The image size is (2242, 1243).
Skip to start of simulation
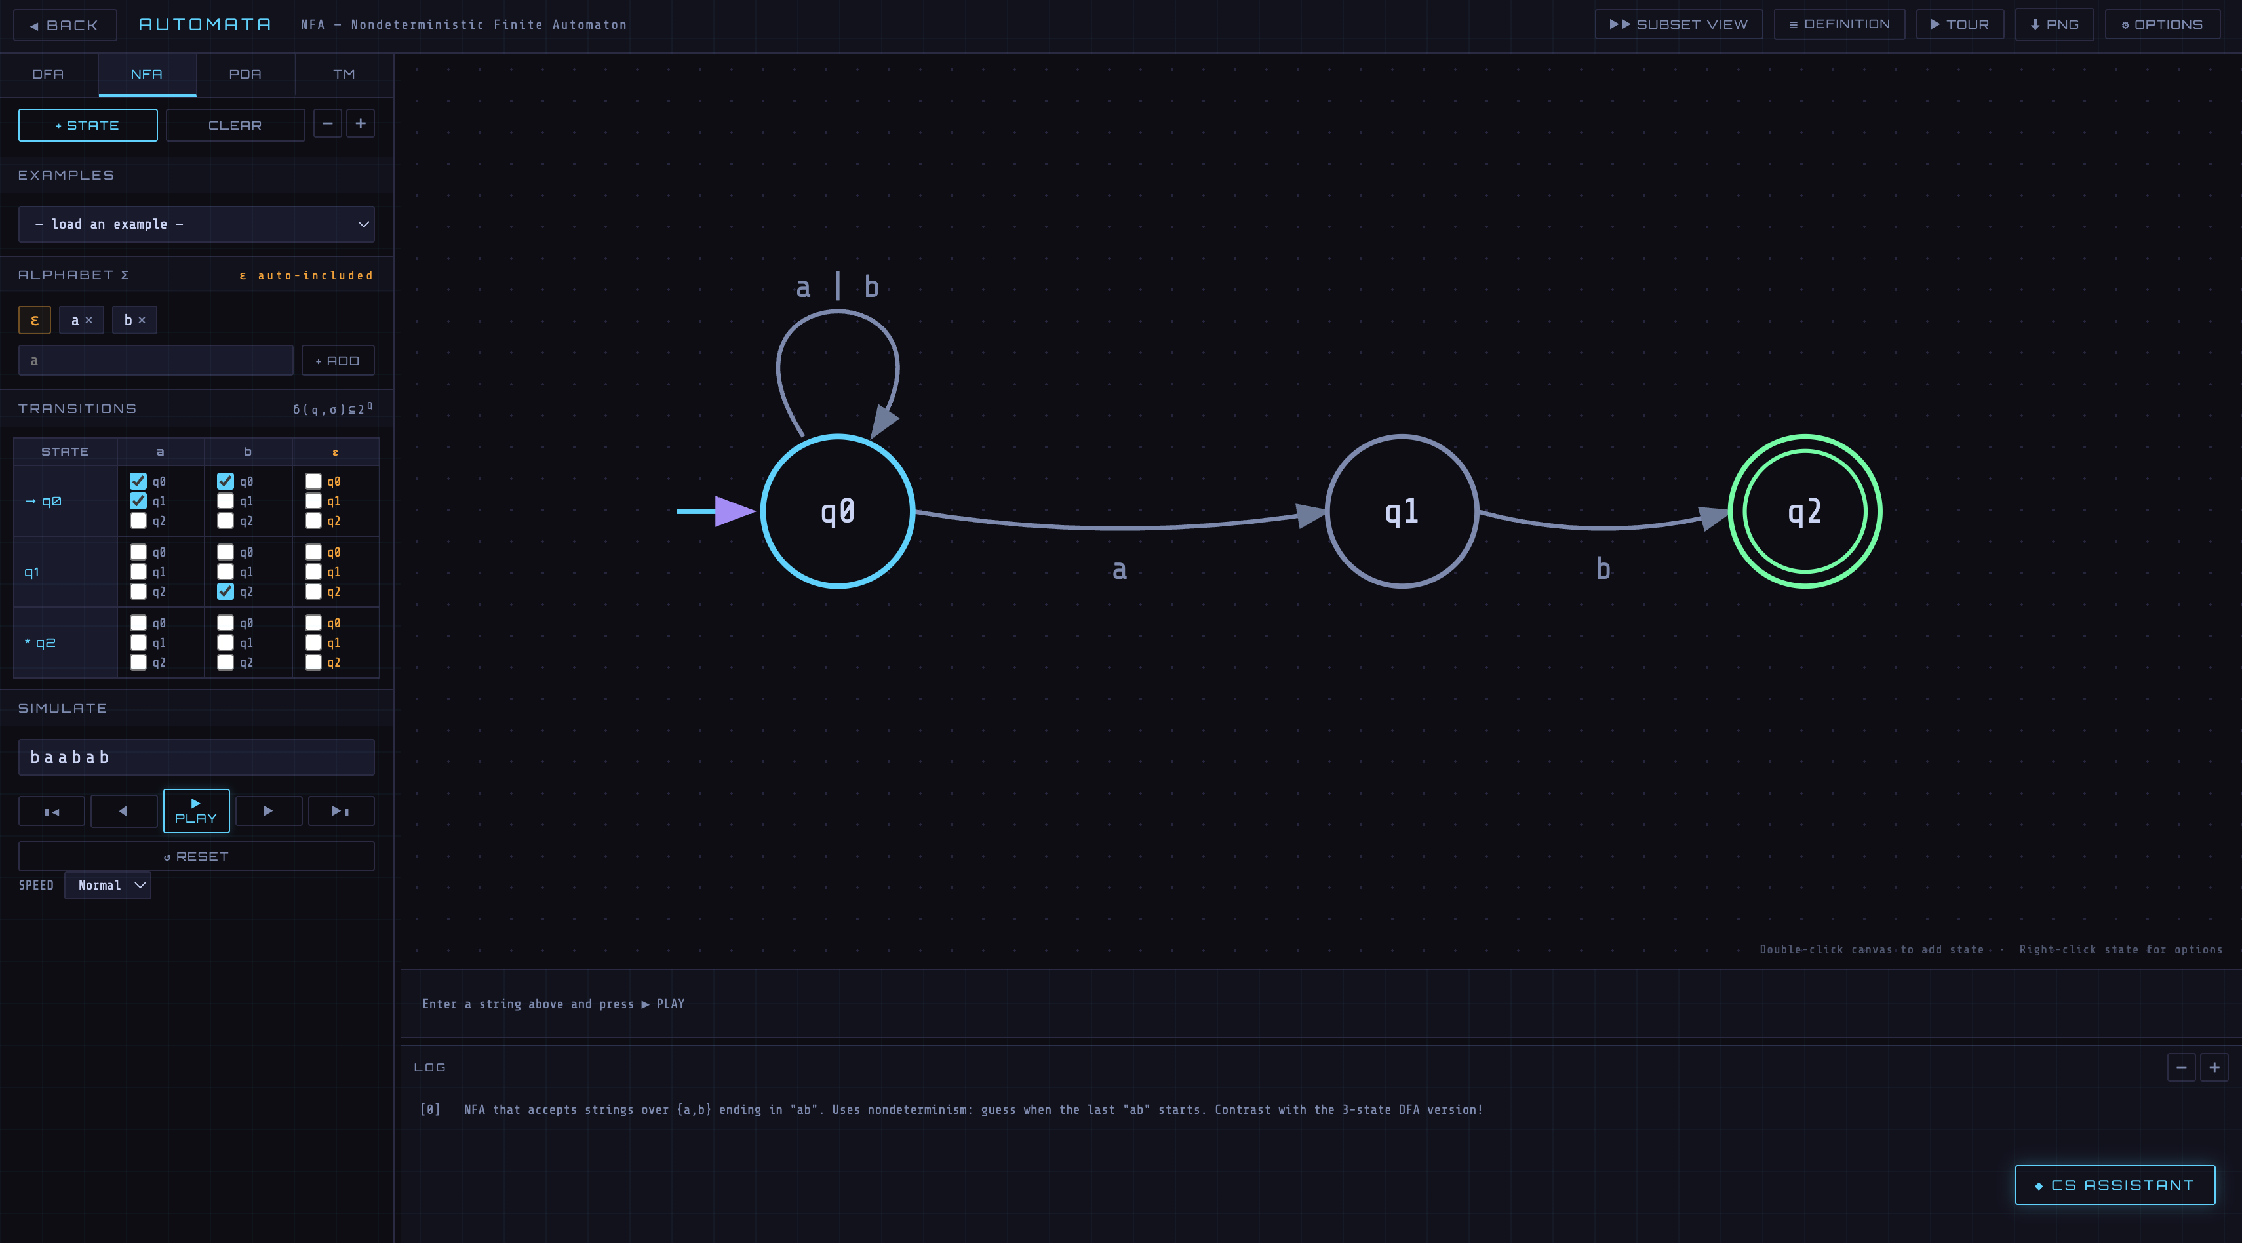[x=51, y=811]
